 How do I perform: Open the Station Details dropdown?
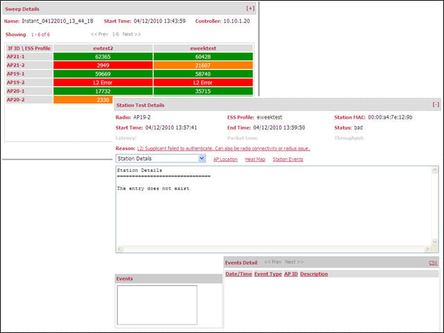(160, 159)
